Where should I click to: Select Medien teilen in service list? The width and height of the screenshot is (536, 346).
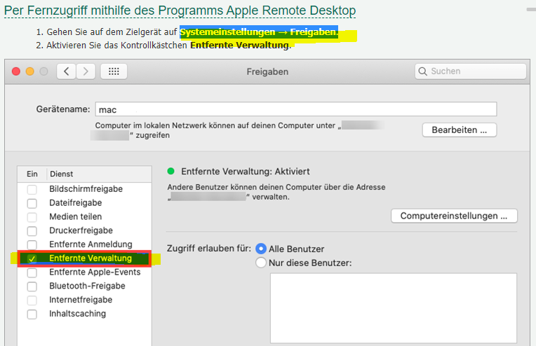pyautogui.click(x=75, y=217)
